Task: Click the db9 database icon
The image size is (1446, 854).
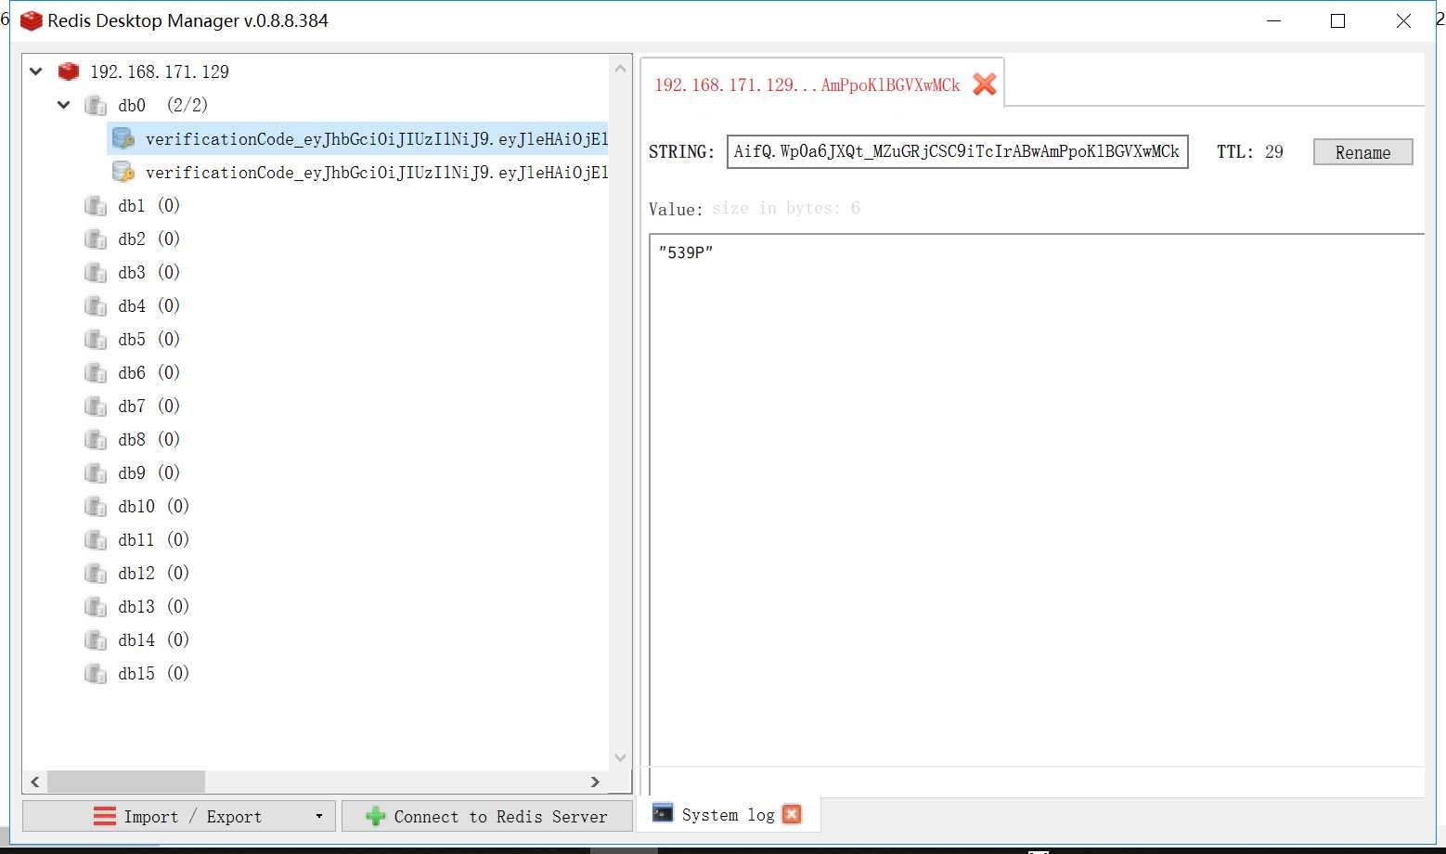Action: (x=96, y=472)
